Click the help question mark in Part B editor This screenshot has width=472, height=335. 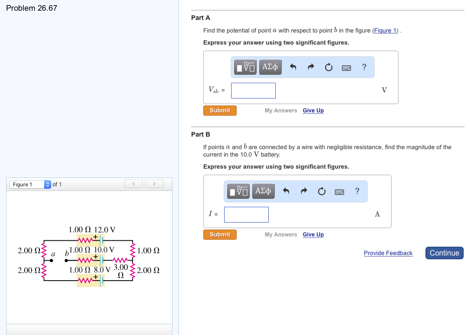(x=357, y=191)
